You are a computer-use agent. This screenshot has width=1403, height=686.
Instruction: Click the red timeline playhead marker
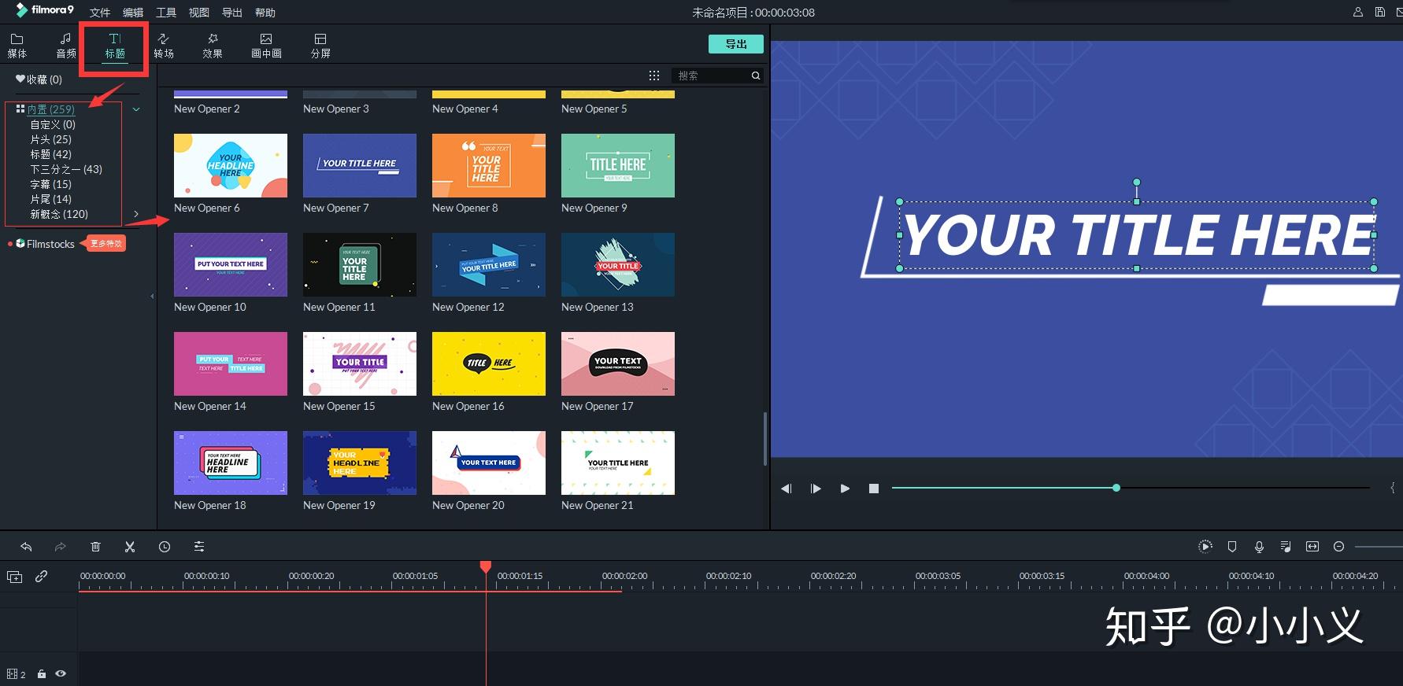tap(486, 566)
